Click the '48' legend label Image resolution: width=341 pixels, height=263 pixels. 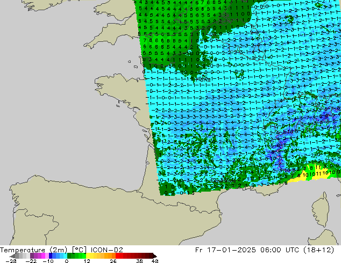click(154, 261)
